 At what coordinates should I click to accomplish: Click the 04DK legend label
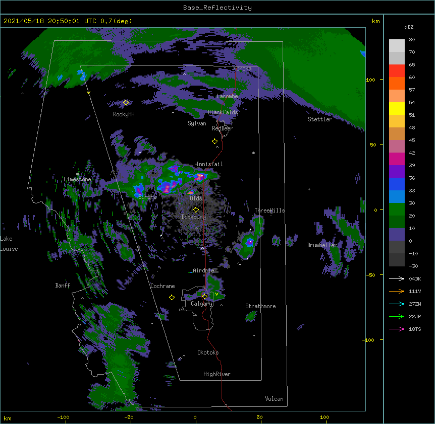(415, 278)
